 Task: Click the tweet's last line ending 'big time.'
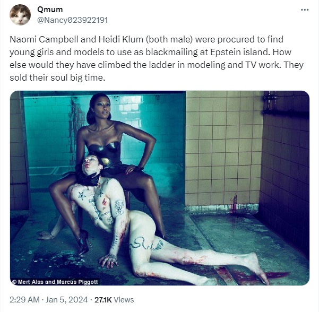pyautogui.click(x=57, y=77)
